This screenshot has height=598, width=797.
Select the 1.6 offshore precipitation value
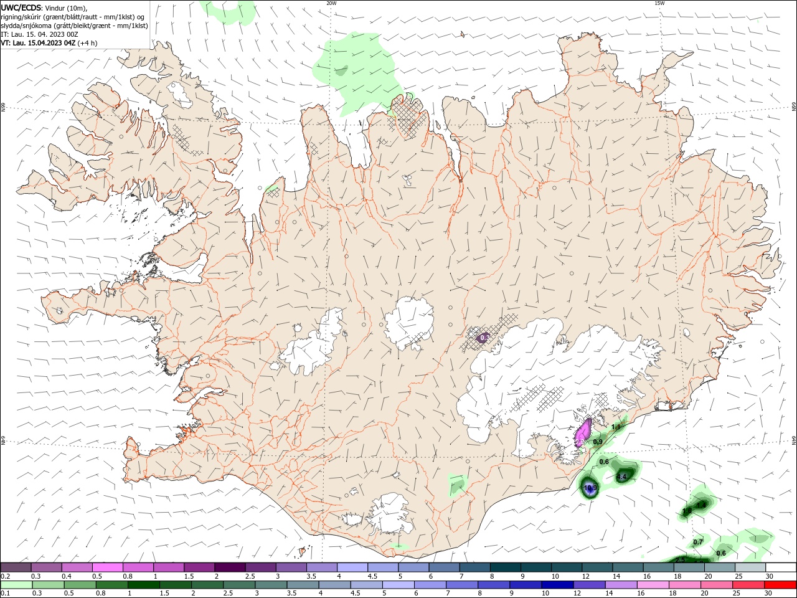[686, 511]
